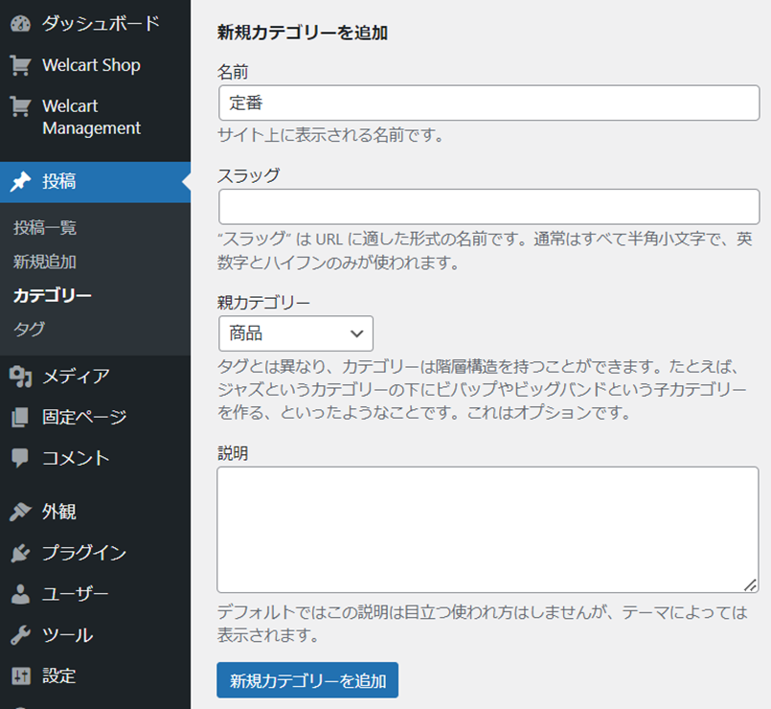Screen dimensions: 771x709
Task: Click the pushpin icon beside 投稿
Action: click(20, 182)
